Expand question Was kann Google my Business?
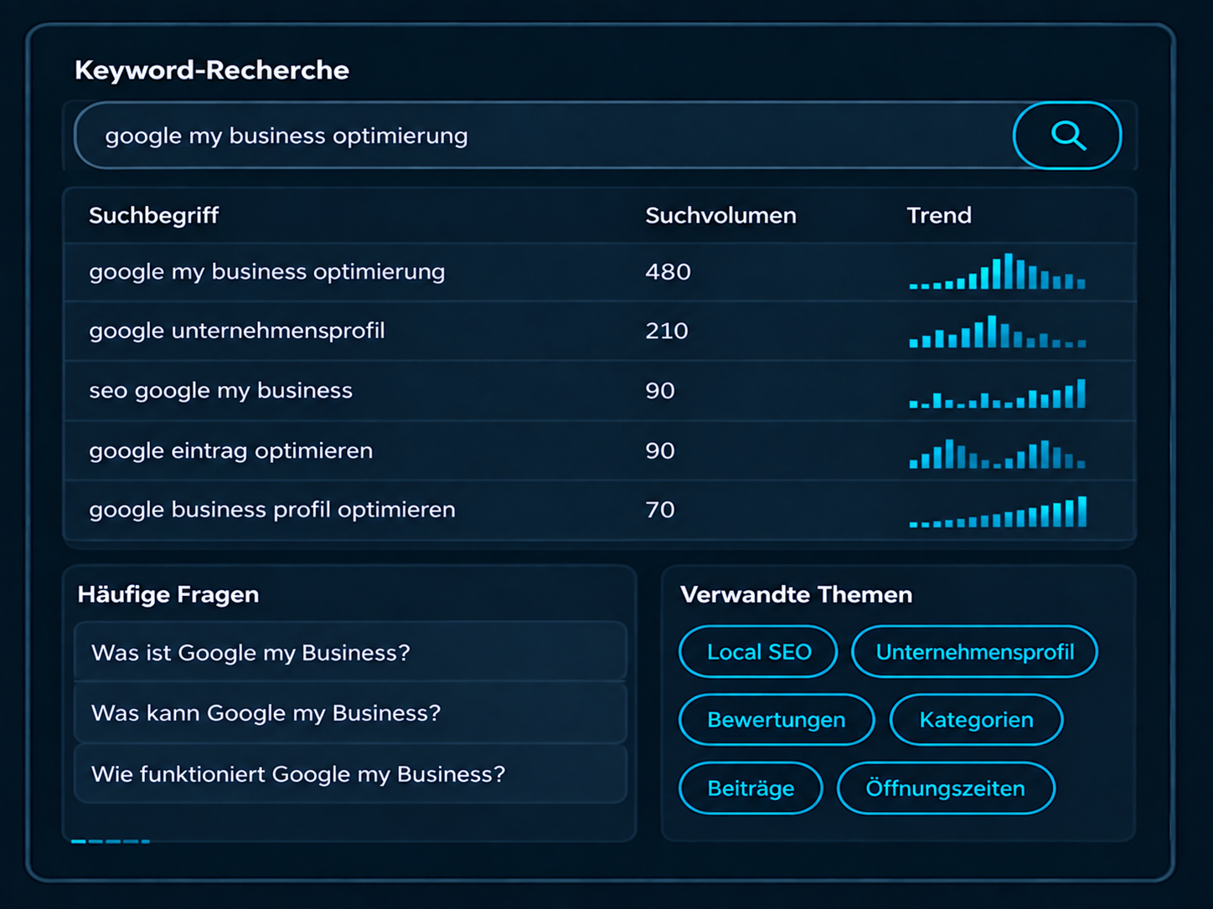The height and width of the screenshot is (909, 1213). 350,713
